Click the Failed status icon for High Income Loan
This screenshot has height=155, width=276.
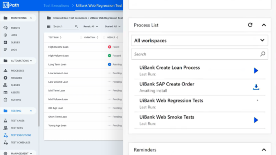[110, 47]
